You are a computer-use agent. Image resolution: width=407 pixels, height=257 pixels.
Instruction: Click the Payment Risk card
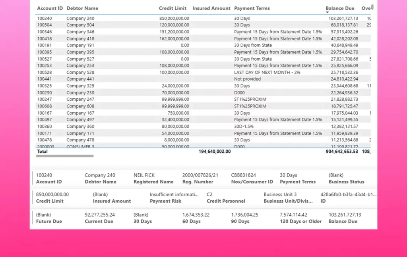tap(174, 198)
